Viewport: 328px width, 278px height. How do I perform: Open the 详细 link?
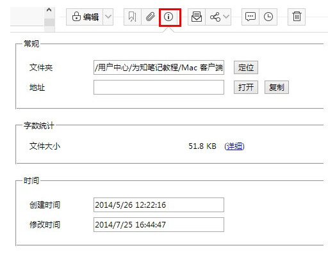[x=234, y=146]
